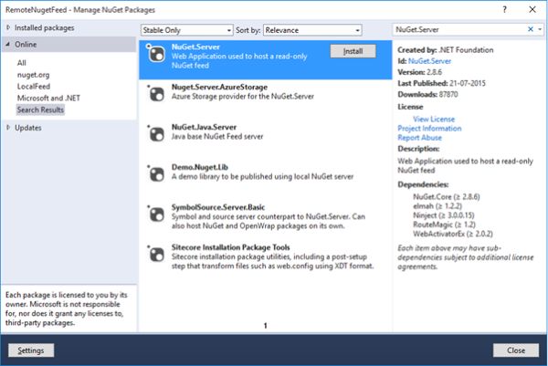Open the NuGet.Server Id link
This screenshot has width=548, height=366.
[429, 61]
